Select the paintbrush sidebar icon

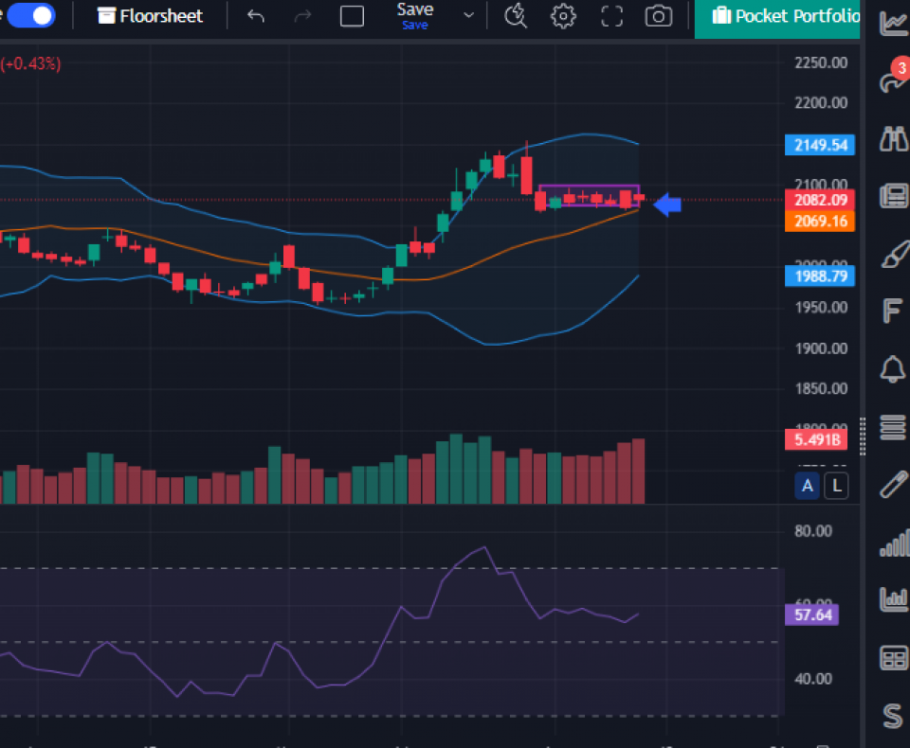(x=892, y=254)
